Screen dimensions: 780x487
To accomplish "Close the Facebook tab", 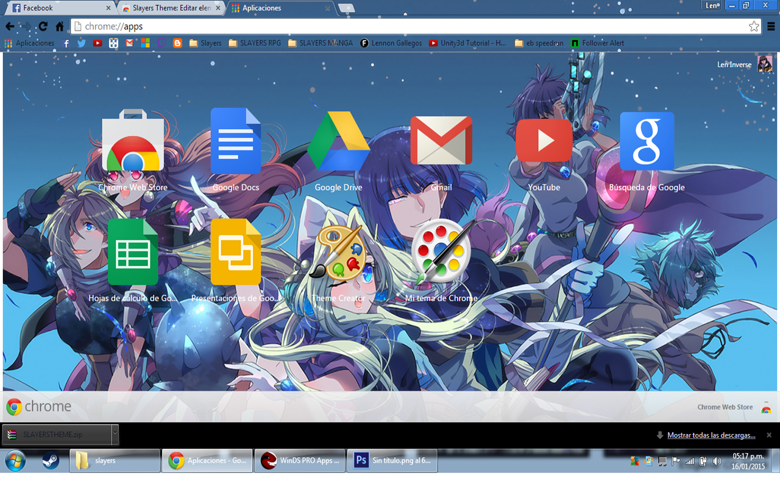I will [x=108, y=8].
